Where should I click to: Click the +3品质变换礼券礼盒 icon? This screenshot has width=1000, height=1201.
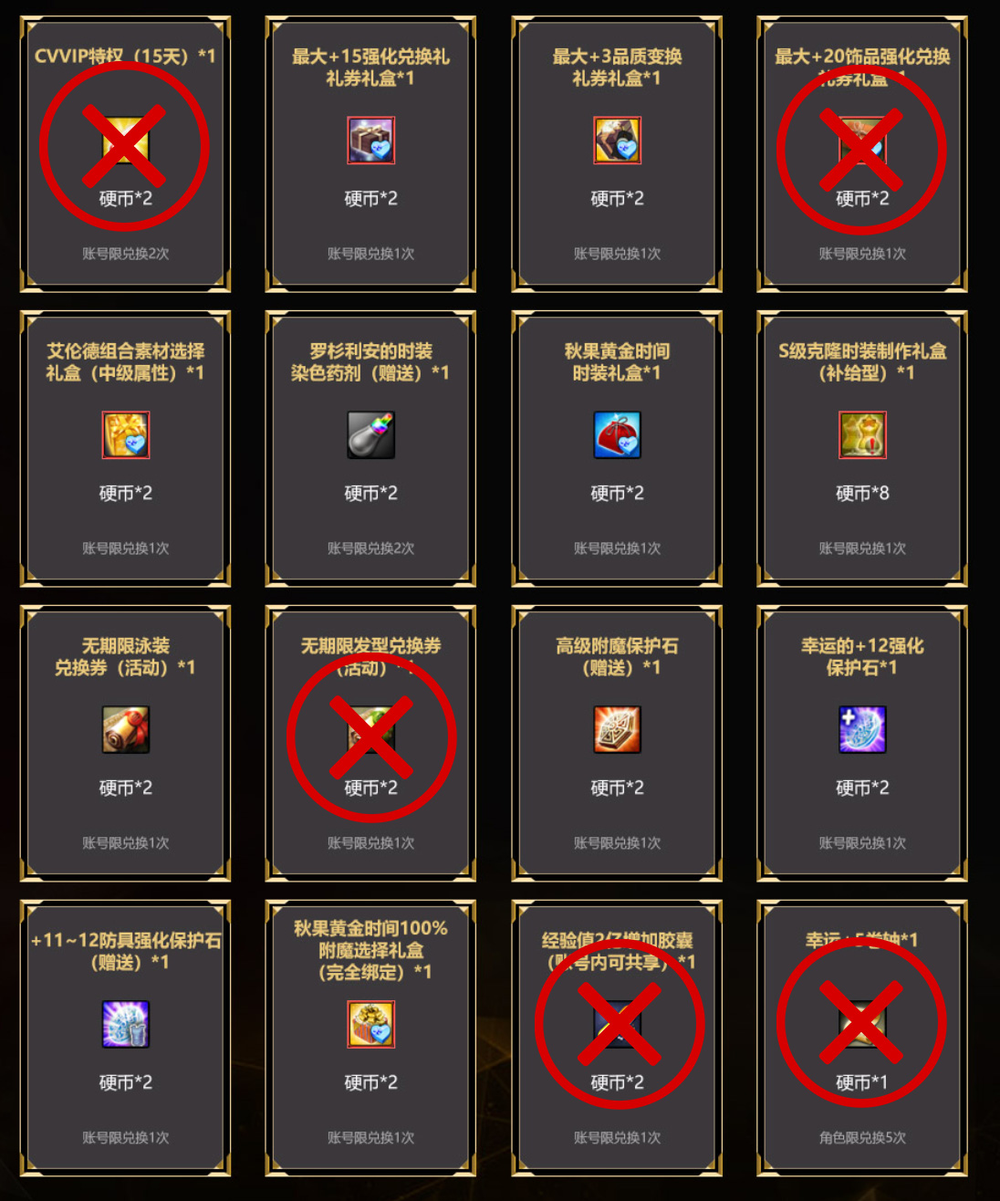(617, 141)
